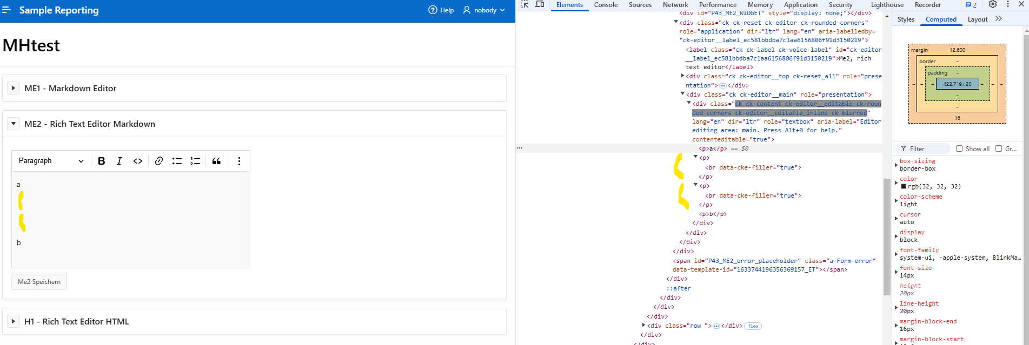
Task: Activate the inspect element picker tool
Action: 525,4
